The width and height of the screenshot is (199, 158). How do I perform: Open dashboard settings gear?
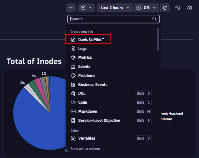pos(190,8)
